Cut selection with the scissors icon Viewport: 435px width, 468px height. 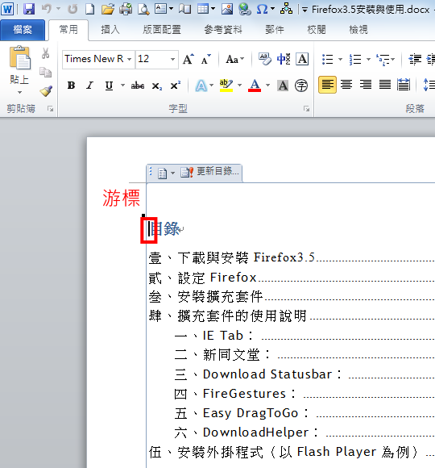(x=45, y=54)
